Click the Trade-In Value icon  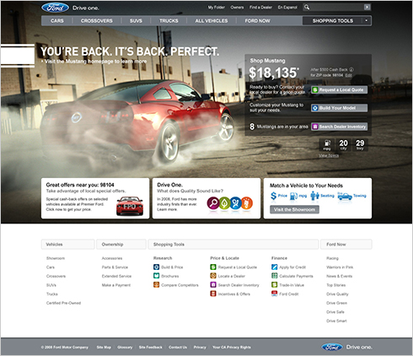tap(274, 285)
